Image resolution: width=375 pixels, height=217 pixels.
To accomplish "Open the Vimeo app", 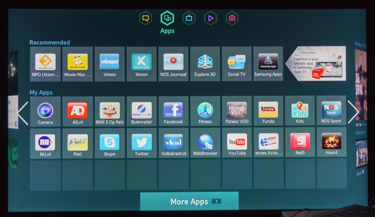I will (x=110, y=64).
